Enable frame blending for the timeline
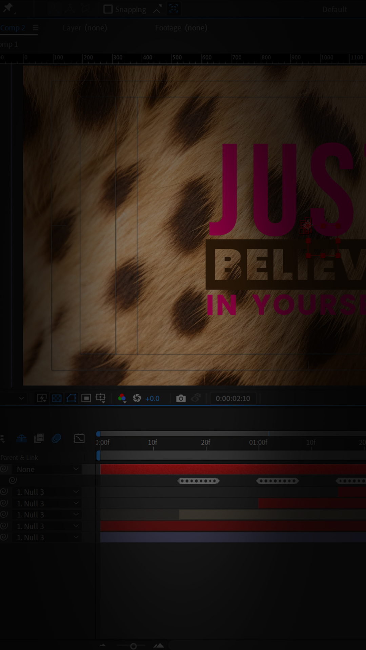The image size is (366, 650). pyautogui.click(x=39, y=438)
